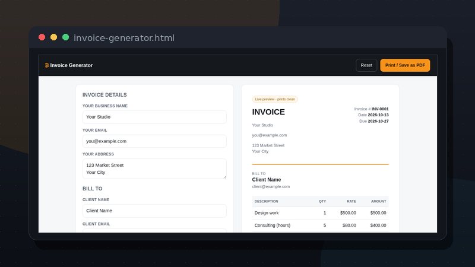The height and width of the screenshot is (267, 475).
Task: Click the $400.00 amount cell
Action: click(x=378, y=225)
